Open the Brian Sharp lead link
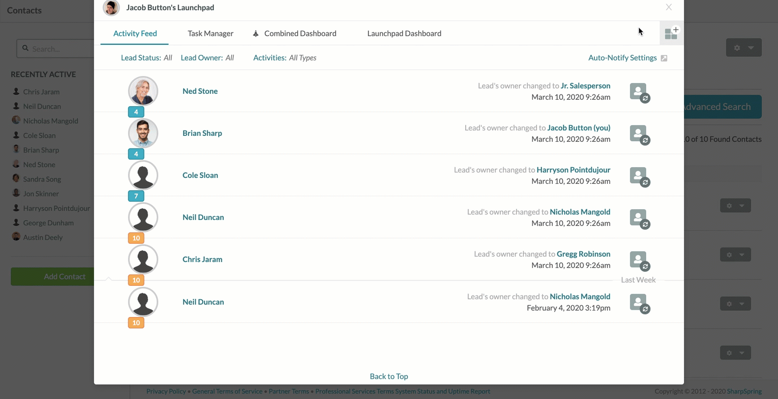The width and height of the screenshot is (778, 399). (202, 133)
